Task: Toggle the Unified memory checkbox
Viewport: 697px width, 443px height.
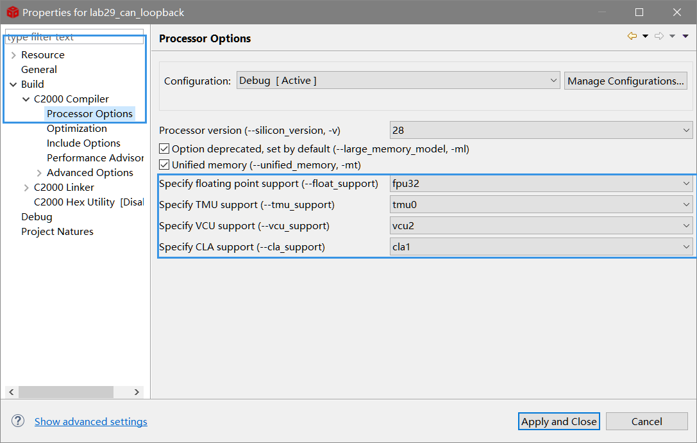Action: (x=164, y=165)
